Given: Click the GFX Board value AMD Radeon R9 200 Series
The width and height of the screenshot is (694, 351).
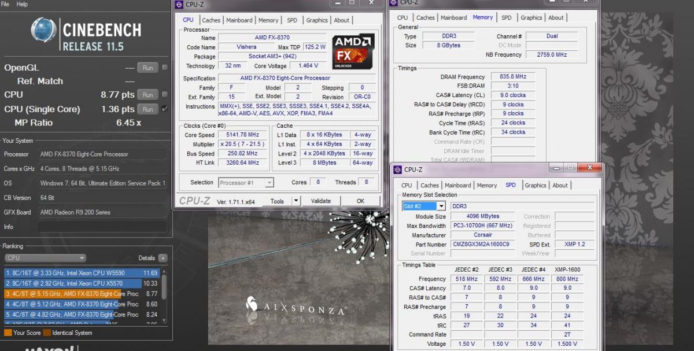Looking at the screenshot, I should pos(76,212).
